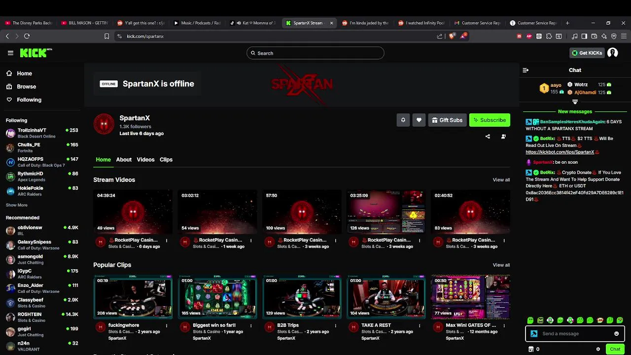The height and width of the screenshot is (355, 631).
Task: Insert the last green quick emote in row
Action: [x=620, y=320]
